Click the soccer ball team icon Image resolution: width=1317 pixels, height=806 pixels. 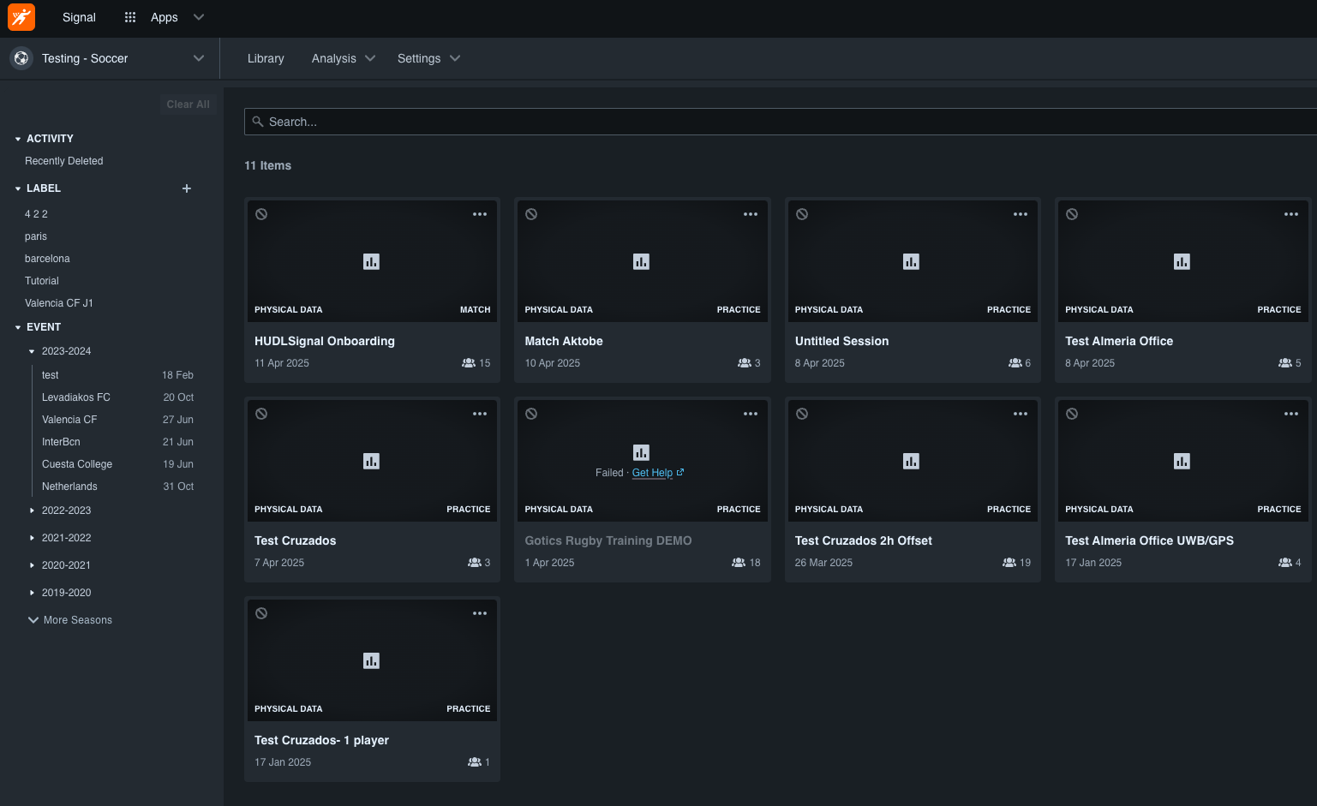21,58
